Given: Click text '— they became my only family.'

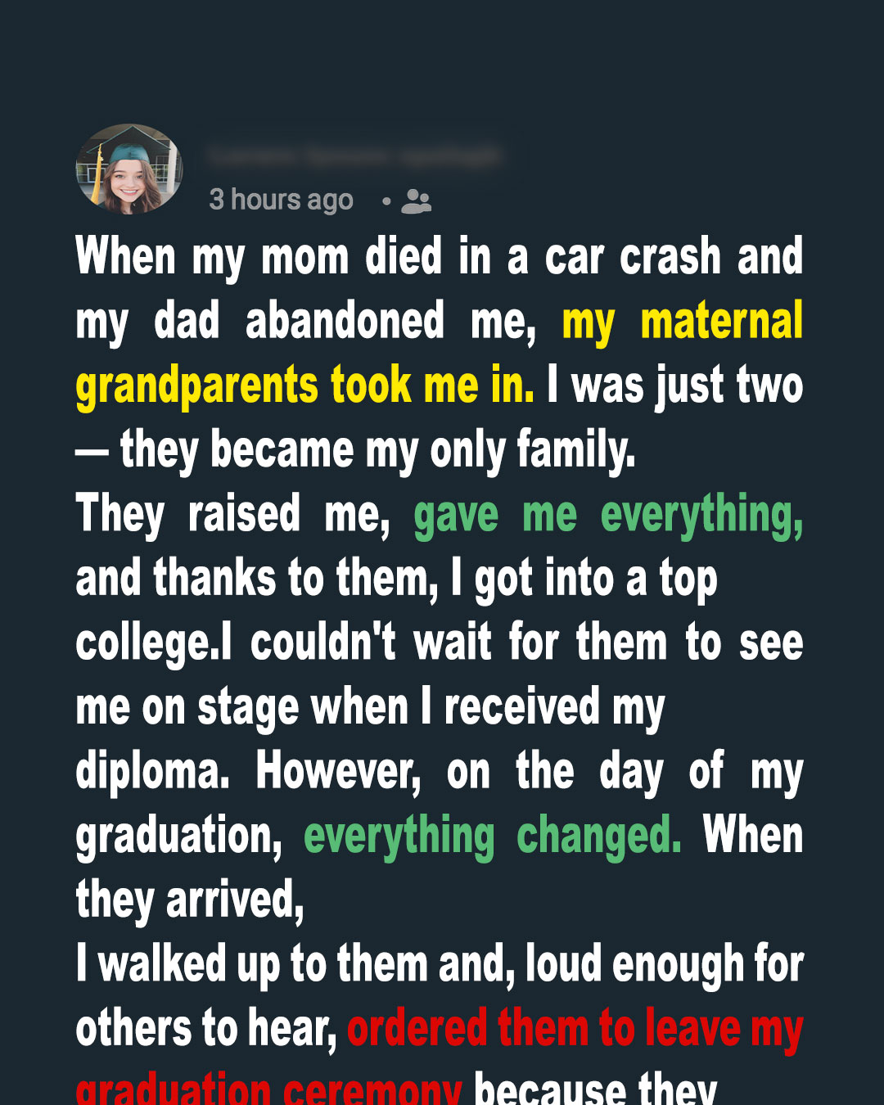Looking at the screenshot, I should tap(355, 450).
